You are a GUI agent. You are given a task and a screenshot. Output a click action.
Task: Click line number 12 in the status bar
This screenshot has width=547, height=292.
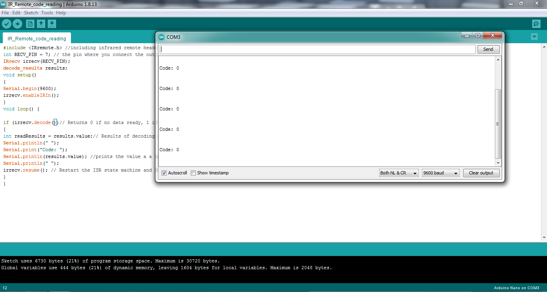point(5,288)
